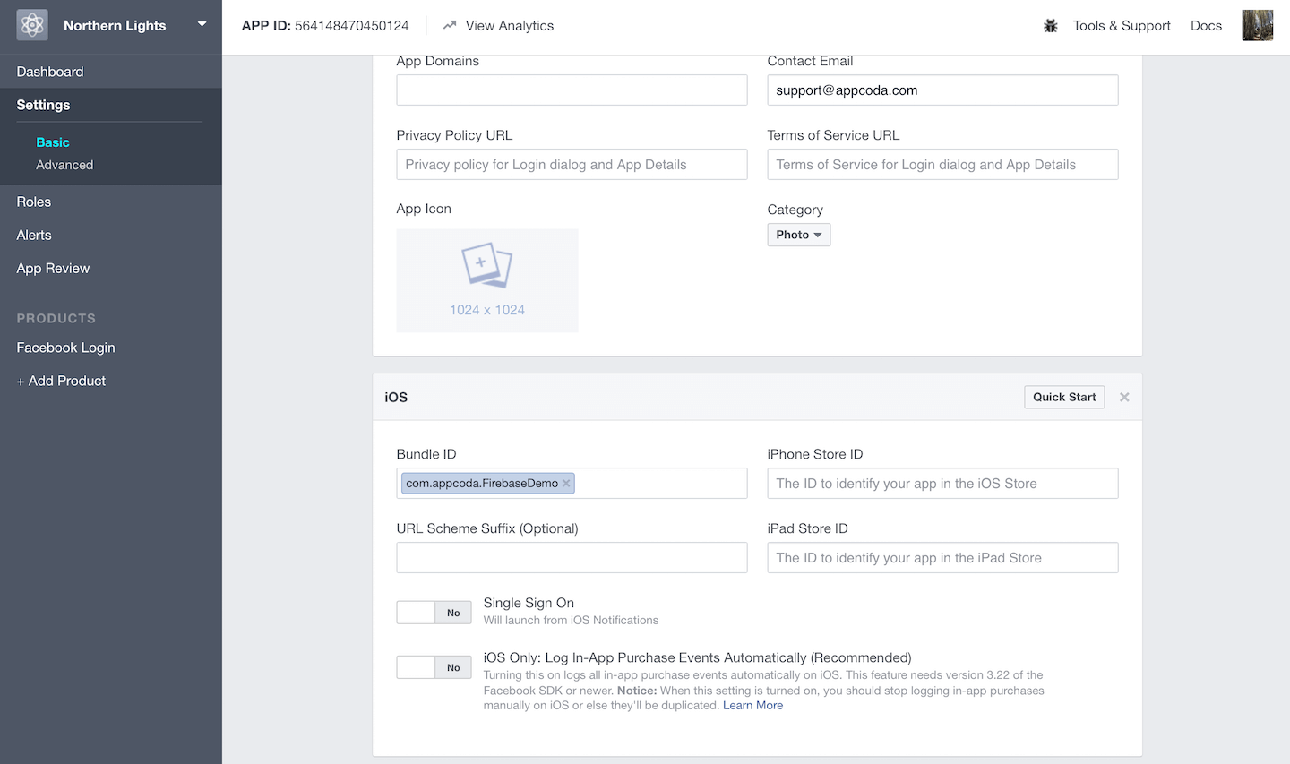
Task: Upload App Icon 1024 x 1024 placeholder
Action: [487, 280]
